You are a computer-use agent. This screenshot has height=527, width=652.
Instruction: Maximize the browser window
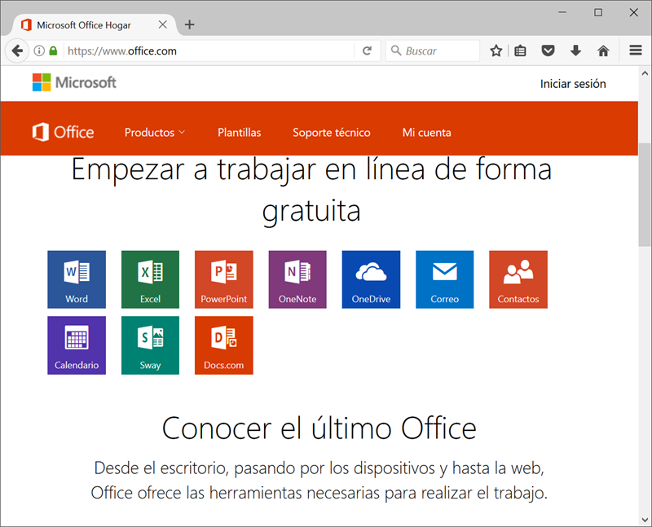(x=598, y=12)
